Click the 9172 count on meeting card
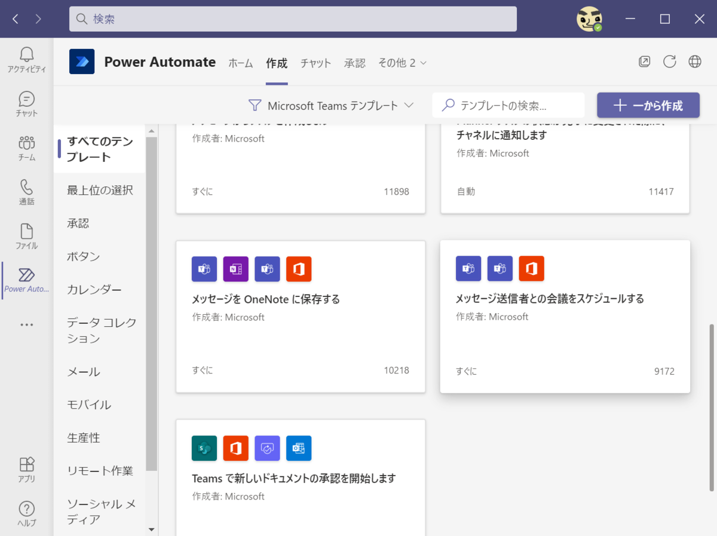This screenshot has height=536, width=717. (x=664, y=371)
